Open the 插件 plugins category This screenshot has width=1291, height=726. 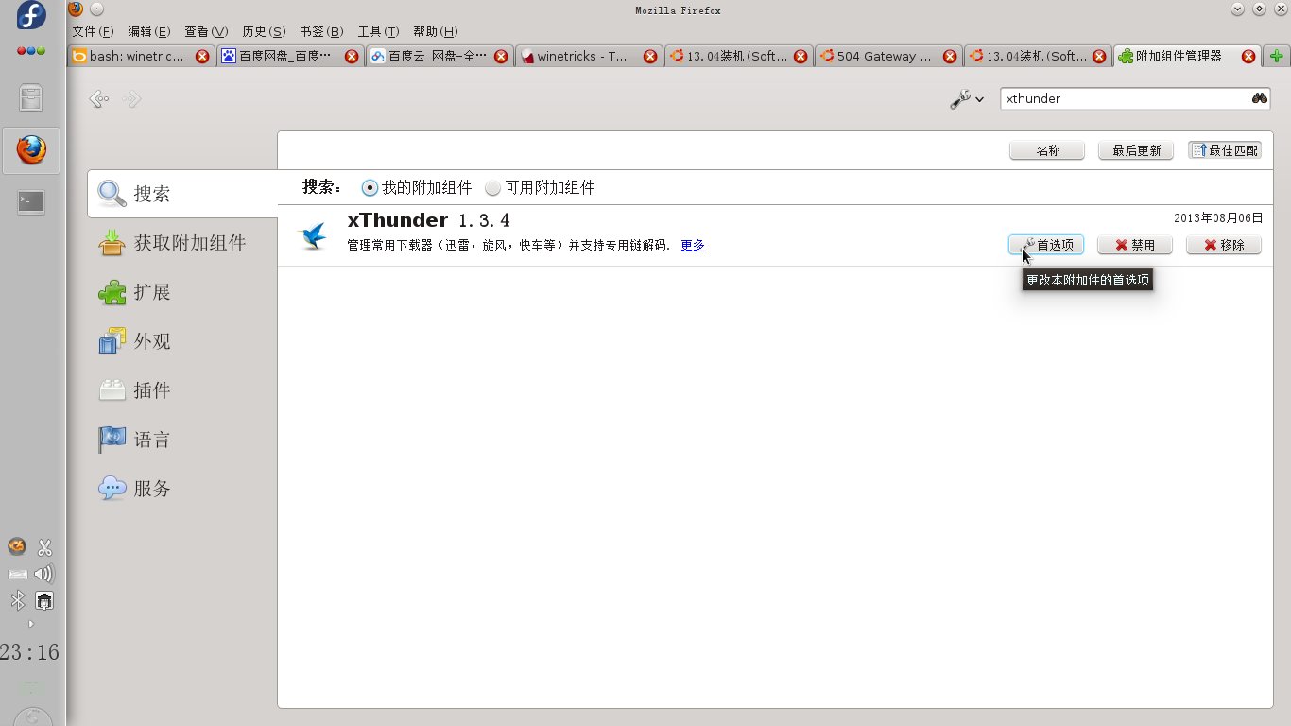(x=182, y=390)
